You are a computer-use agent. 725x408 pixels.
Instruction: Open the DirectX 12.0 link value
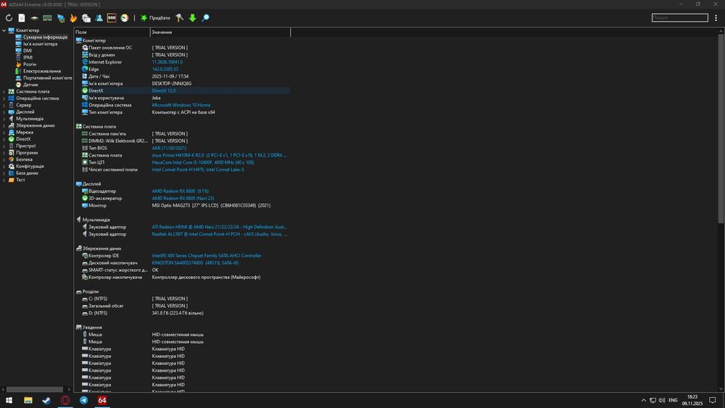[164, 91]
